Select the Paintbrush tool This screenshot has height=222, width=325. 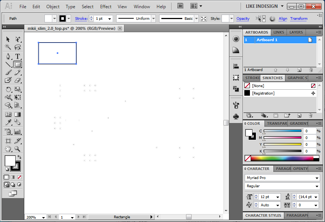[8, 73]
